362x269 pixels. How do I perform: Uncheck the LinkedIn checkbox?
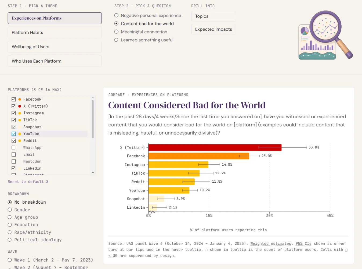pos(14,168)
